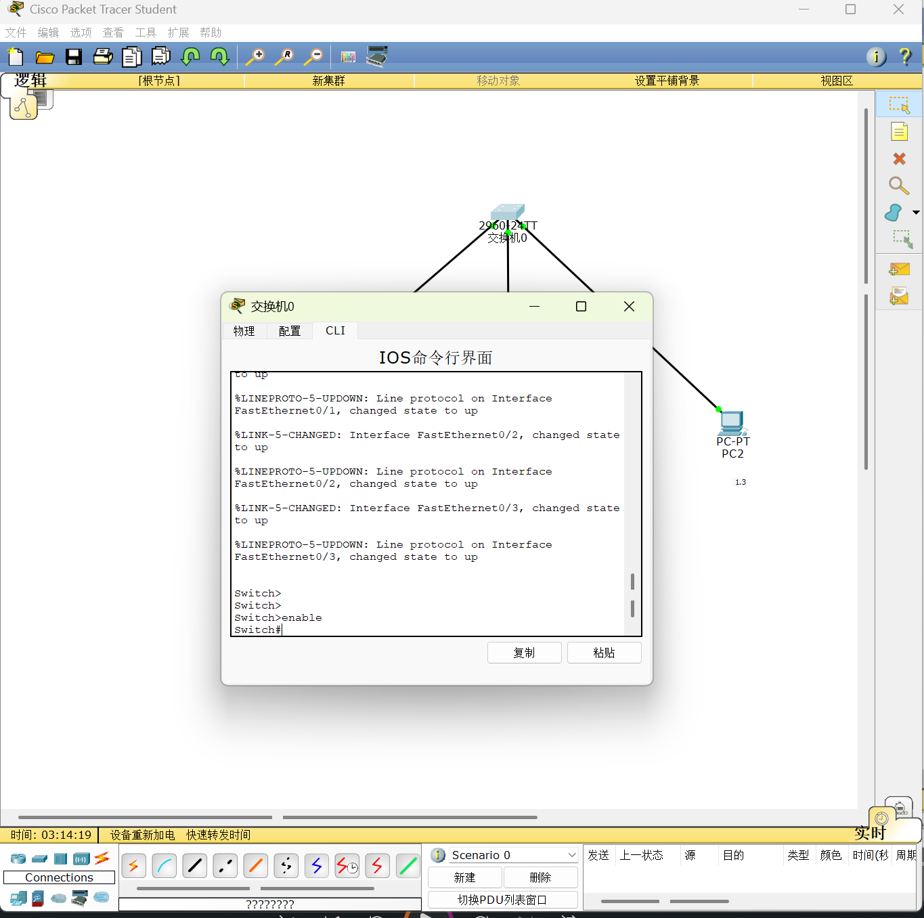Switch to the 物理 tab

[x=244, y=330]
